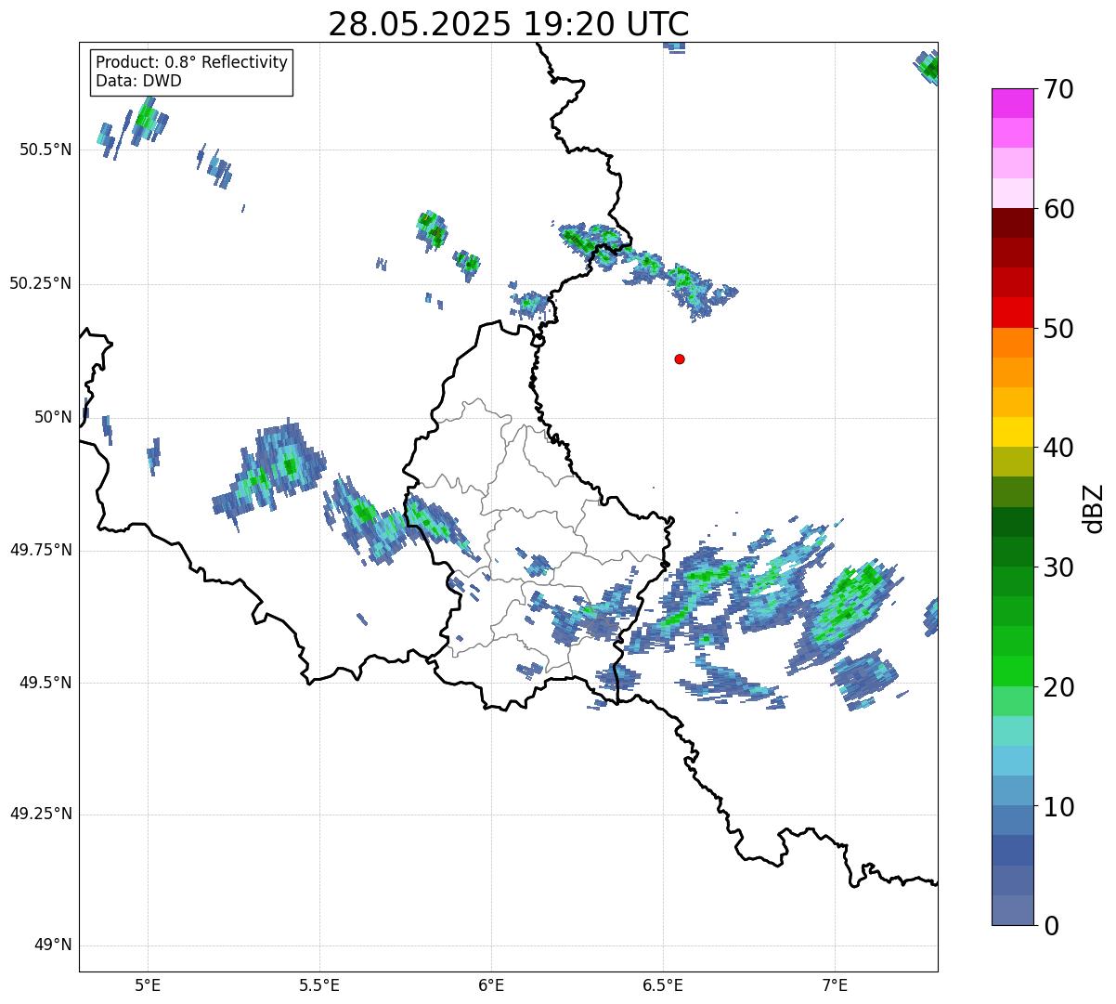
Task: Click the 30 tick label on colorbar
Action: 1058,567
